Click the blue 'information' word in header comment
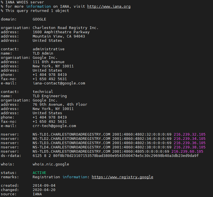The width and height of the screenshot is (213, 197). tap(38, 6)
